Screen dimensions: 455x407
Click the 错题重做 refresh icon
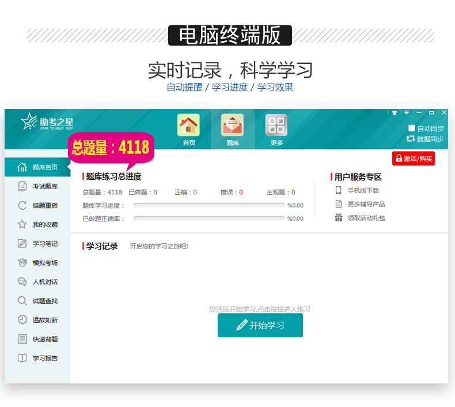tap(22, 205)
